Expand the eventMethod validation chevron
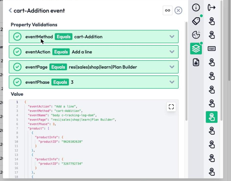The image size is (231, 181). 172,36
